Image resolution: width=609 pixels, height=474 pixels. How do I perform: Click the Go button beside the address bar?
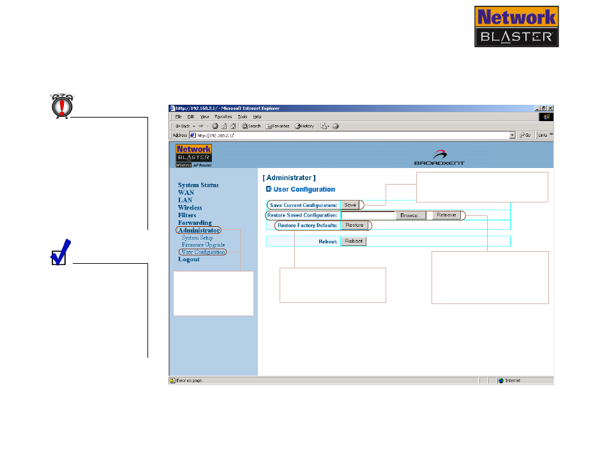tap(525, 135)
